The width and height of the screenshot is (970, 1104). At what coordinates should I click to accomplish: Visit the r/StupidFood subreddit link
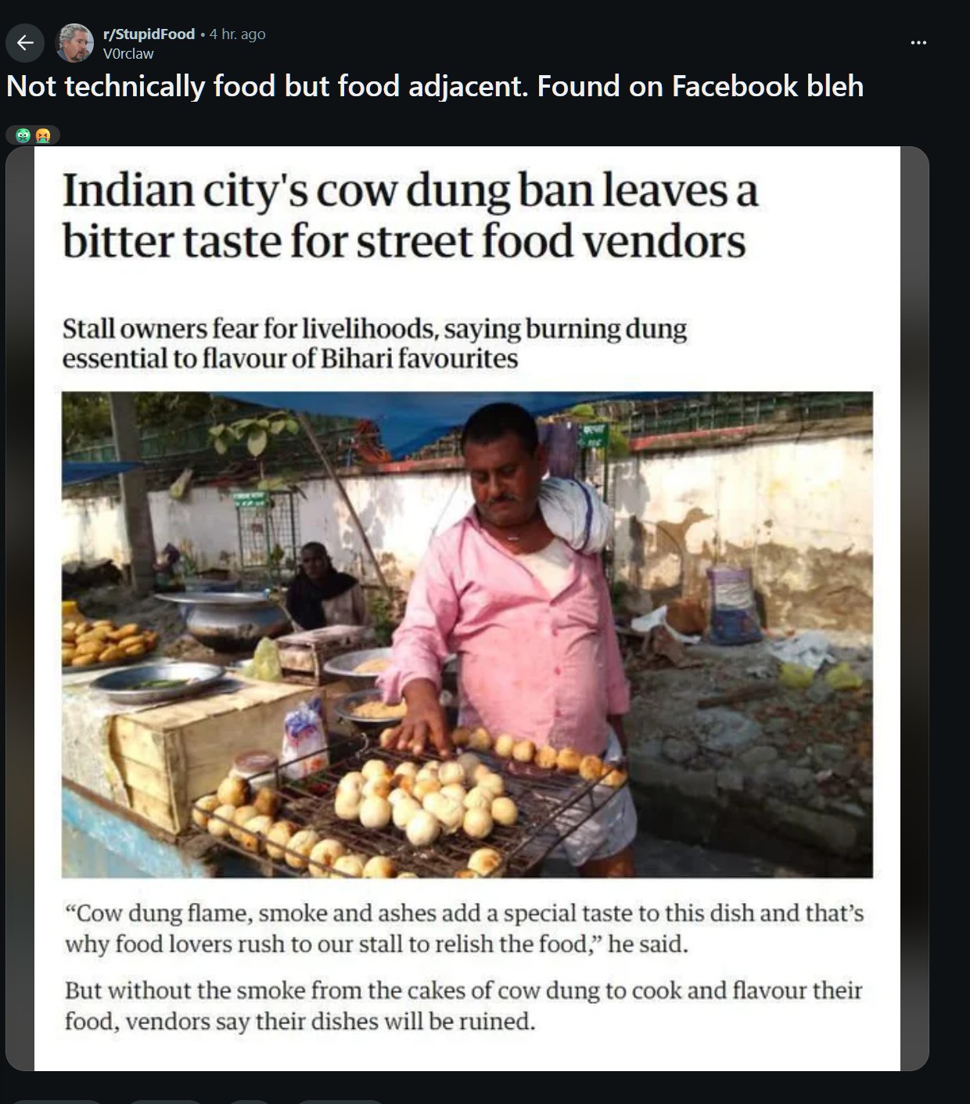(149, 34)
